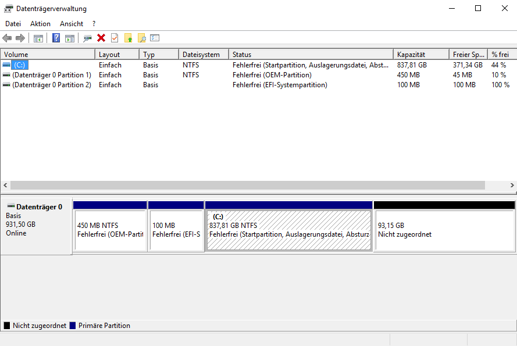
Task: Click Partition 1 row drive icon
Action: point(6,75)
